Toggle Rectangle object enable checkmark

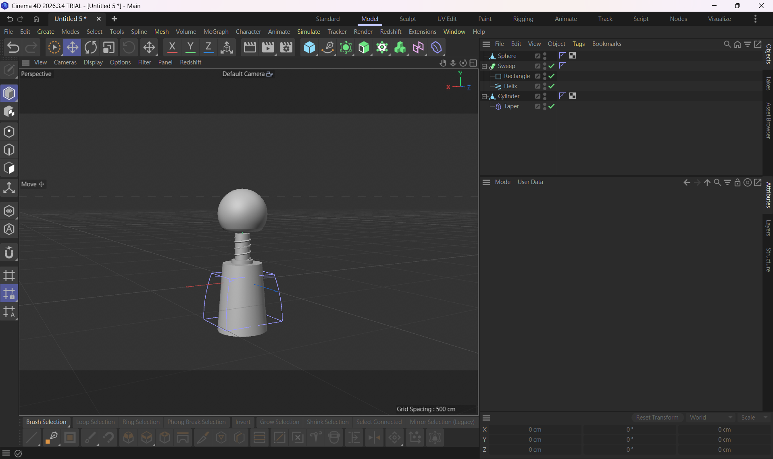point(552,76)
